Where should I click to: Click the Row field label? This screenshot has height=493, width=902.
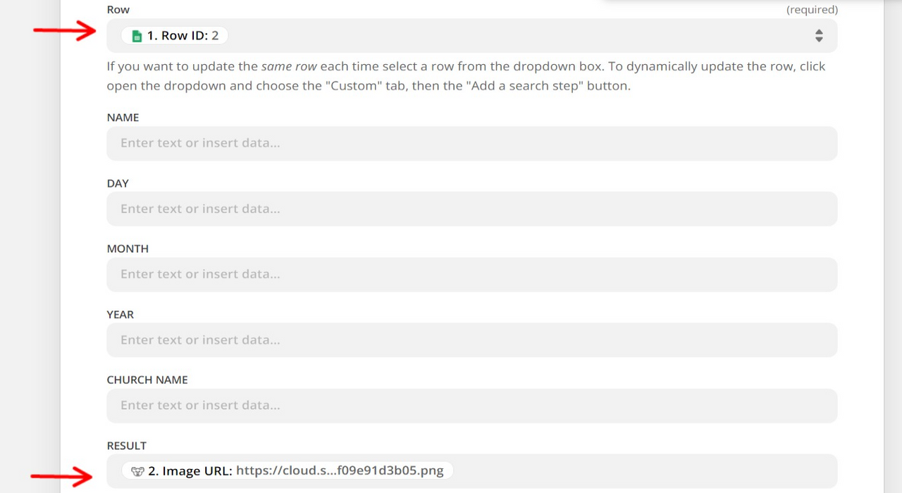118,10
